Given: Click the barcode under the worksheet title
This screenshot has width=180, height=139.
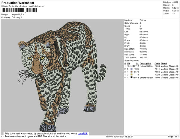Looking at the screenshot, I should (x=19, y=10).
